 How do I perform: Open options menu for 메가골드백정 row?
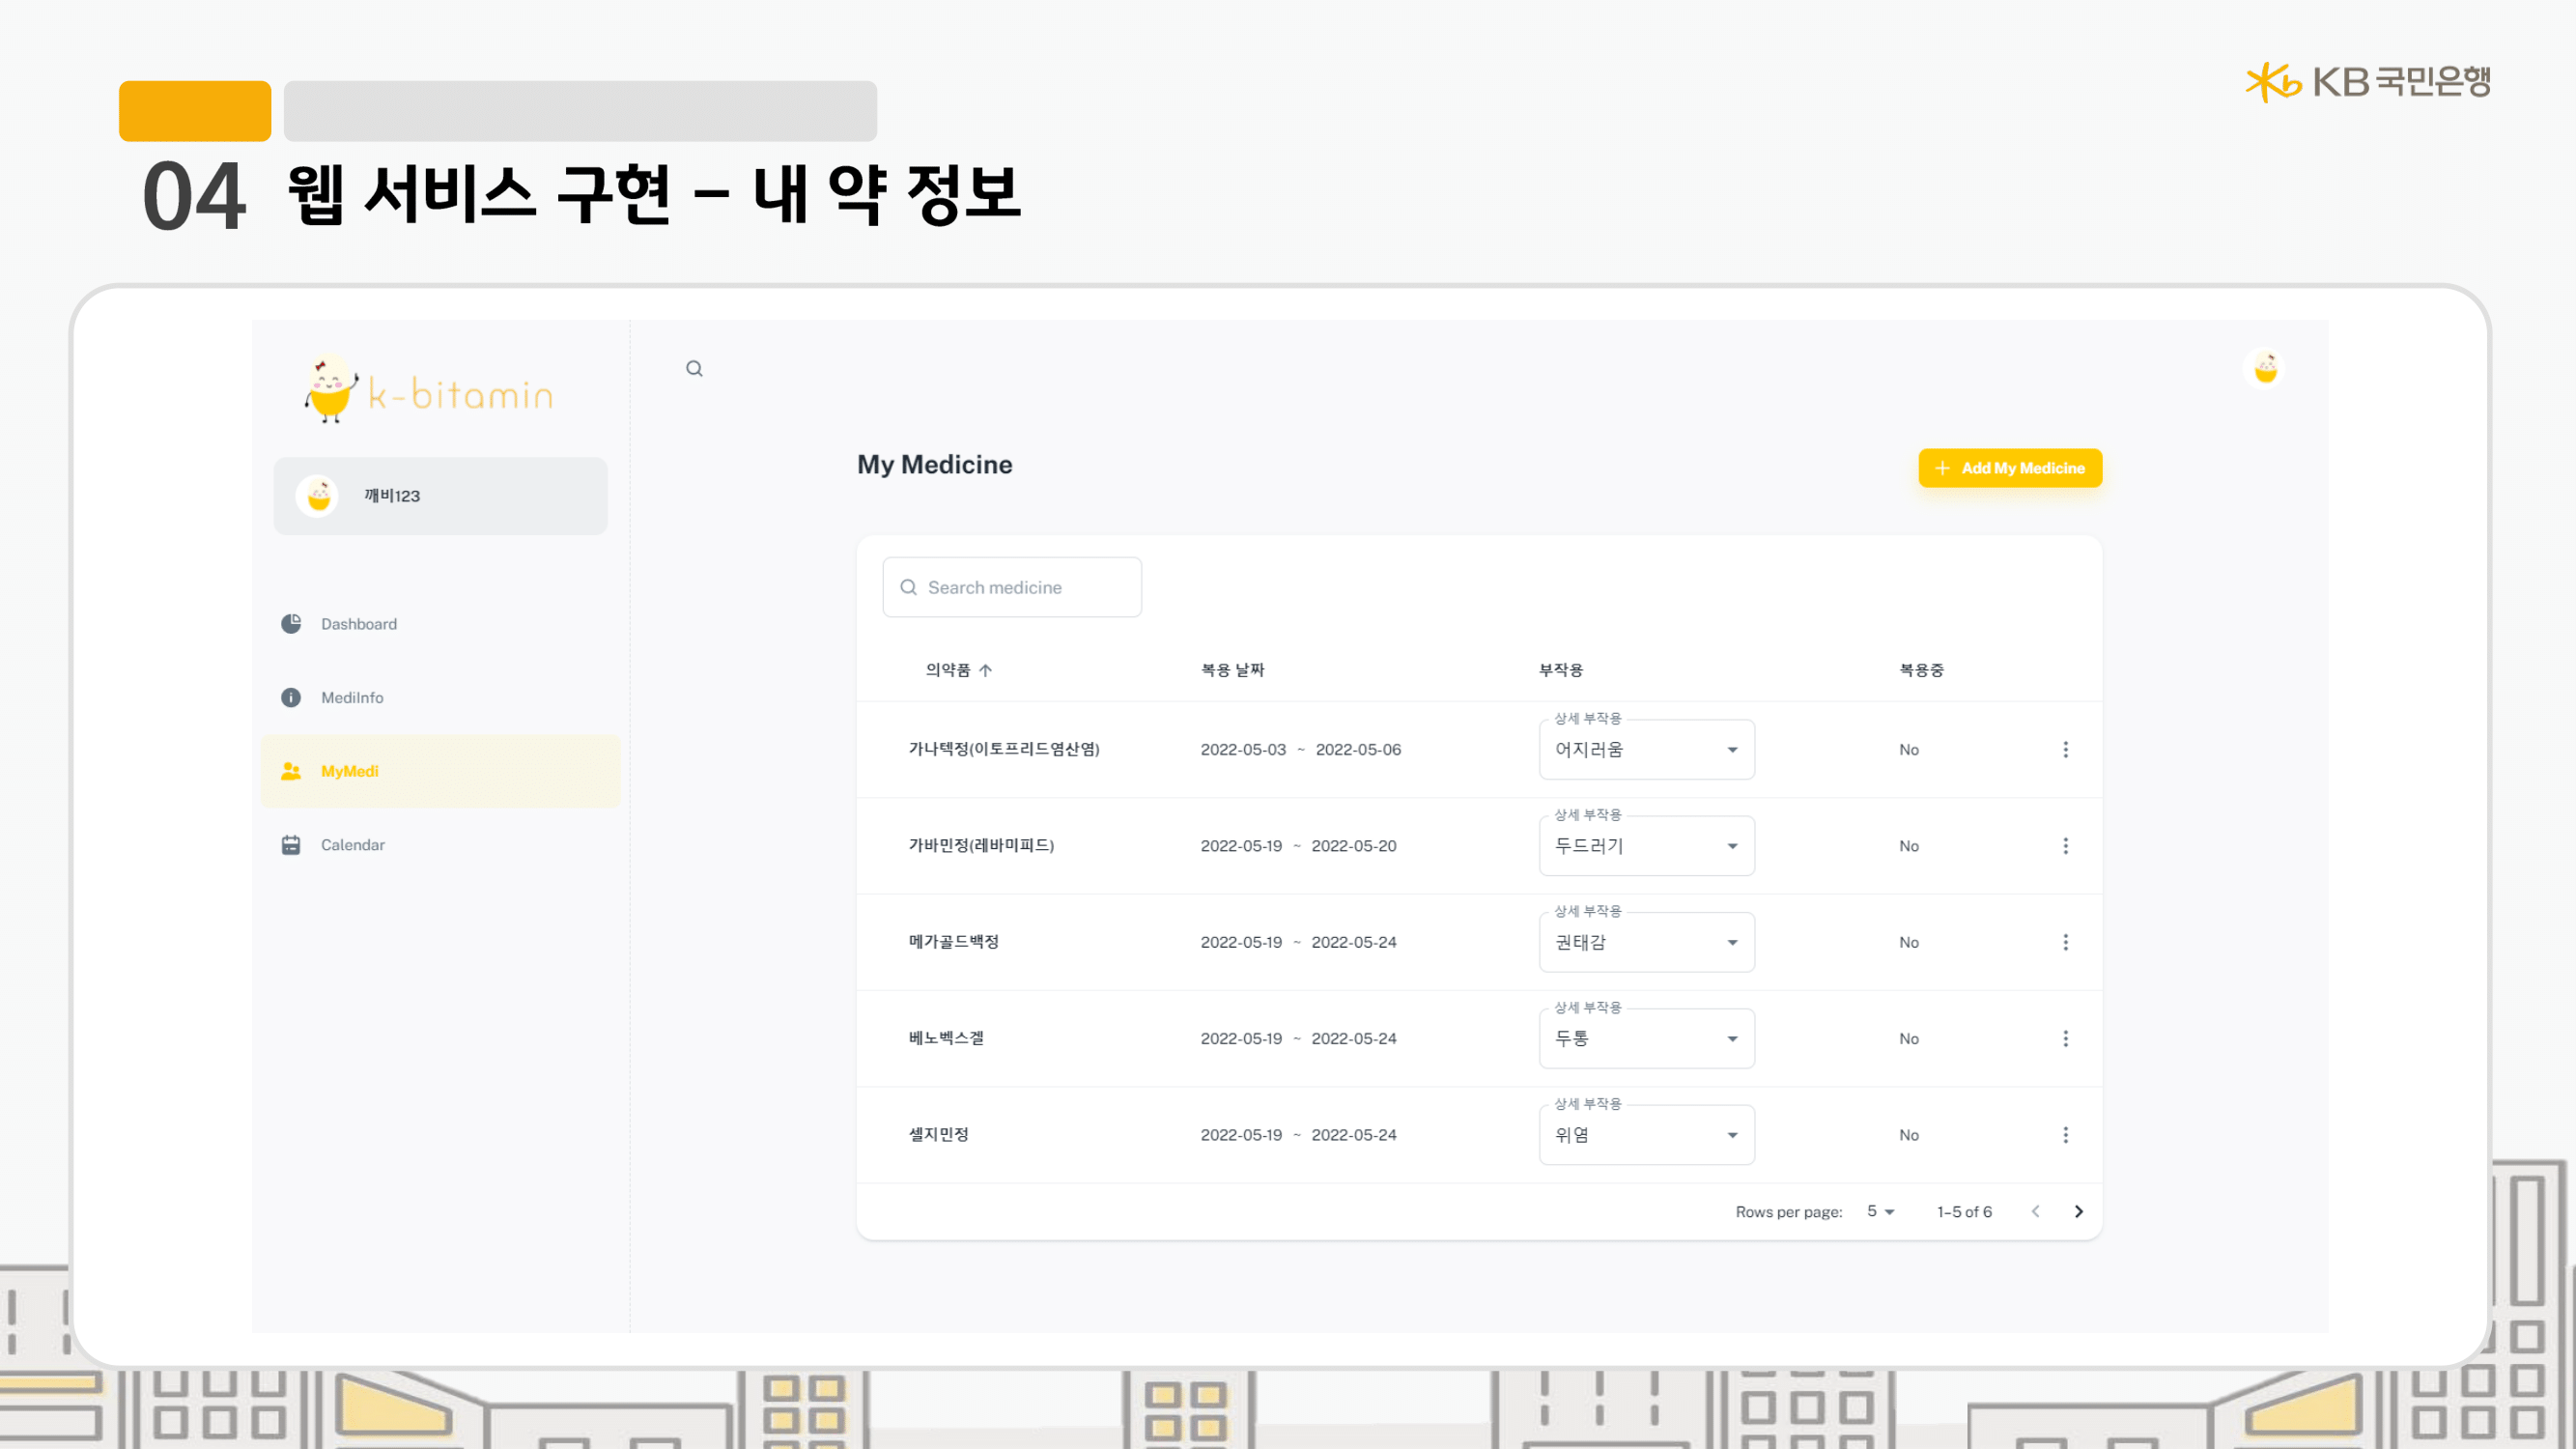[2065, 942]
